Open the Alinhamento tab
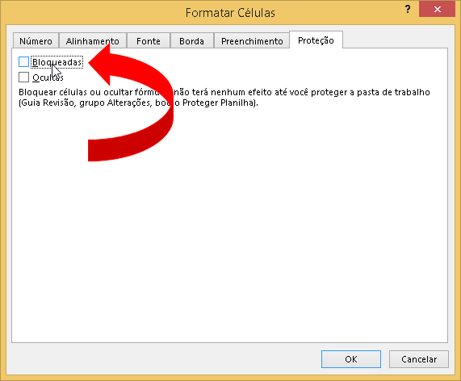This screenshot has height=381, width=461. coord(93,41)
